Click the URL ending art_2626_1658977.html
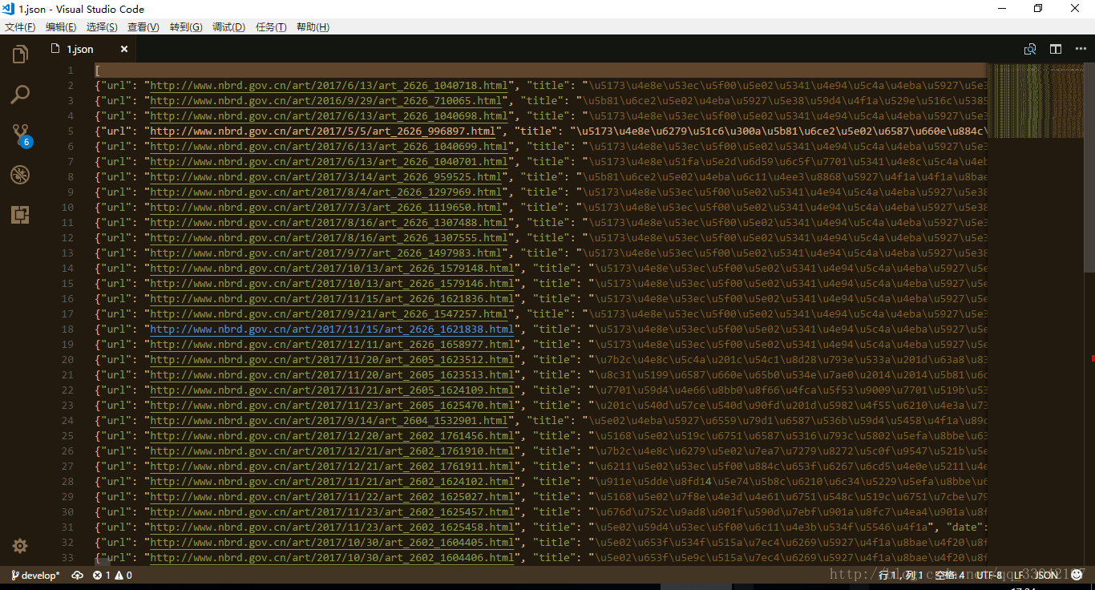Screen dimensions: 1095x590 (332, 344)
